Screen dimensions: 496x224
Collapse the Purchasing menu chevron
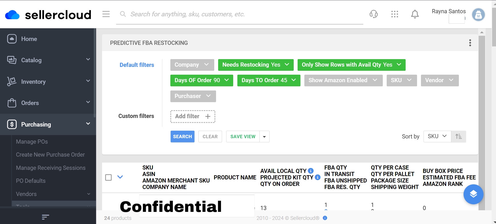pos(88,124)
